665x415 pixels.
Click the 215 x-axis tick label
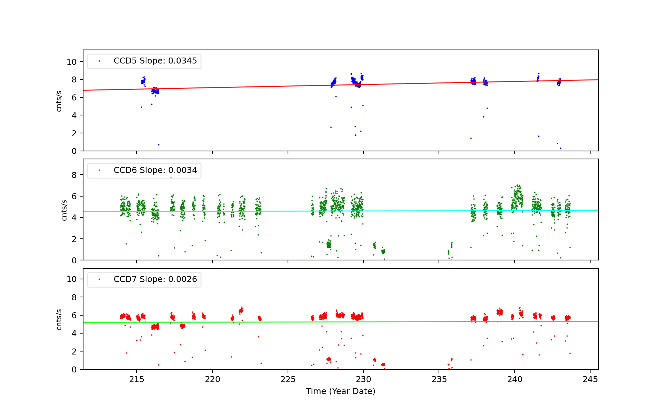[x=137, y=379]
